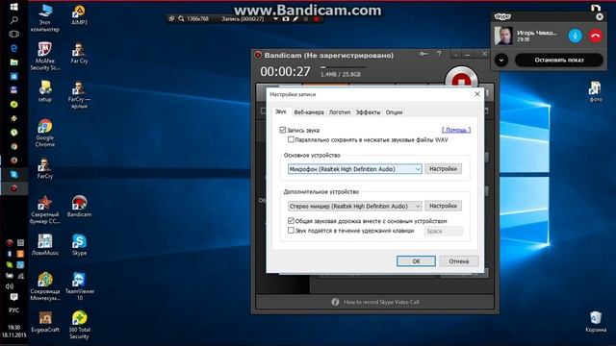This screenshot has height=346, width=616.
Task: Take a screenshot with camera icon in top recording bar
Action: [286, 19]
